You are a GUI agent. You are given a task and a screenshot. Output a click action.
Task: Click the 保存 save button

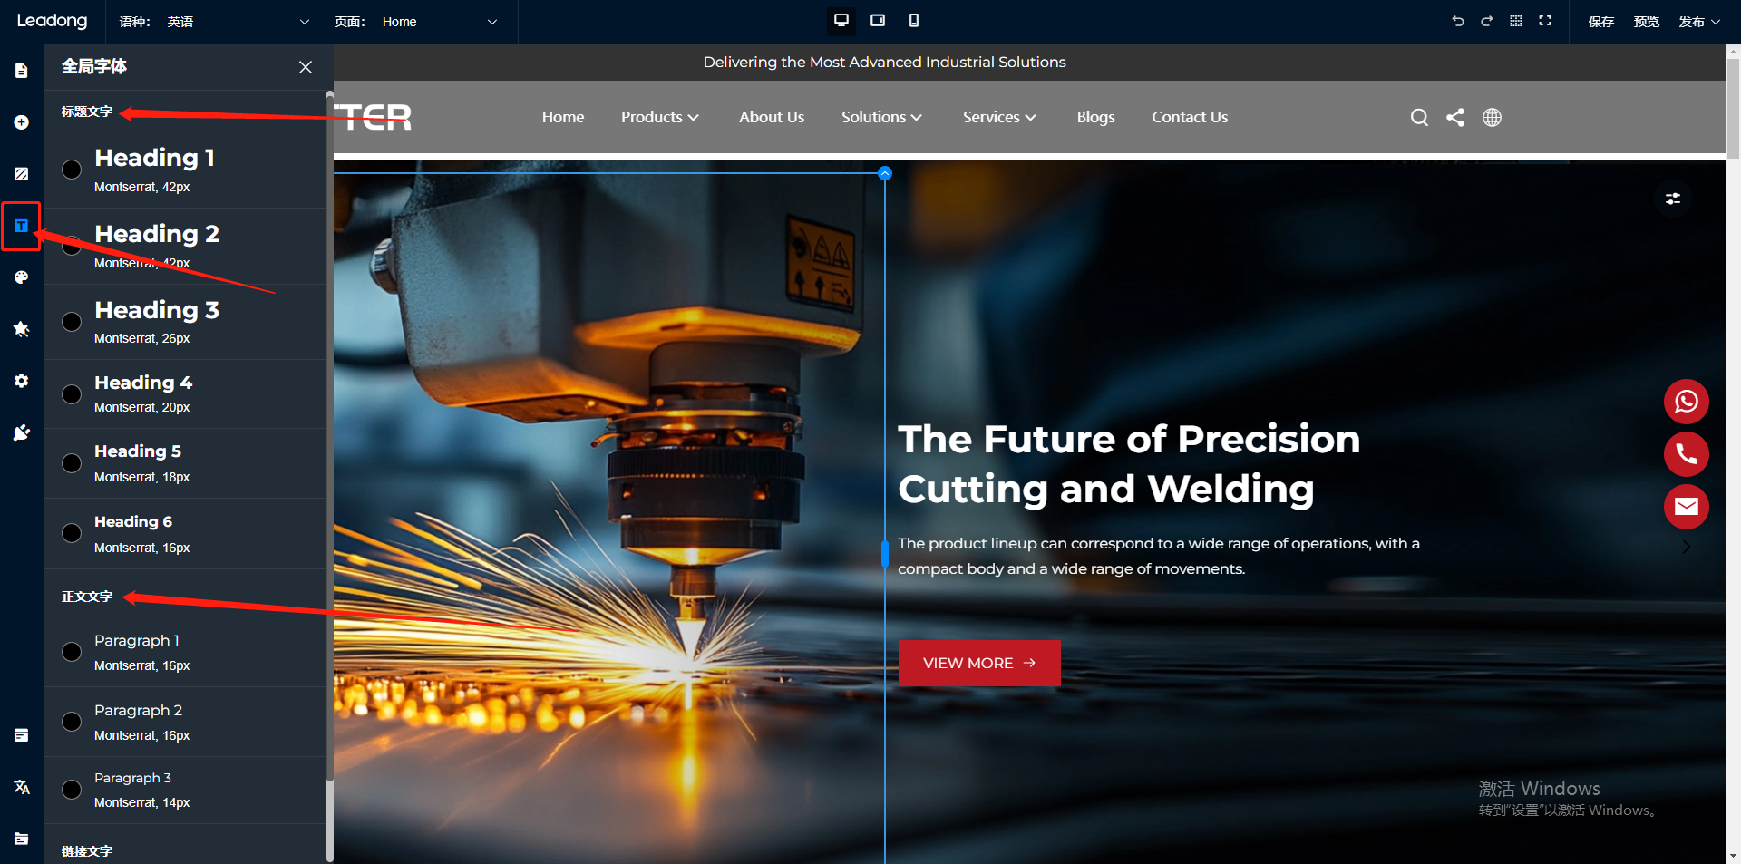tap(1600, 22)
